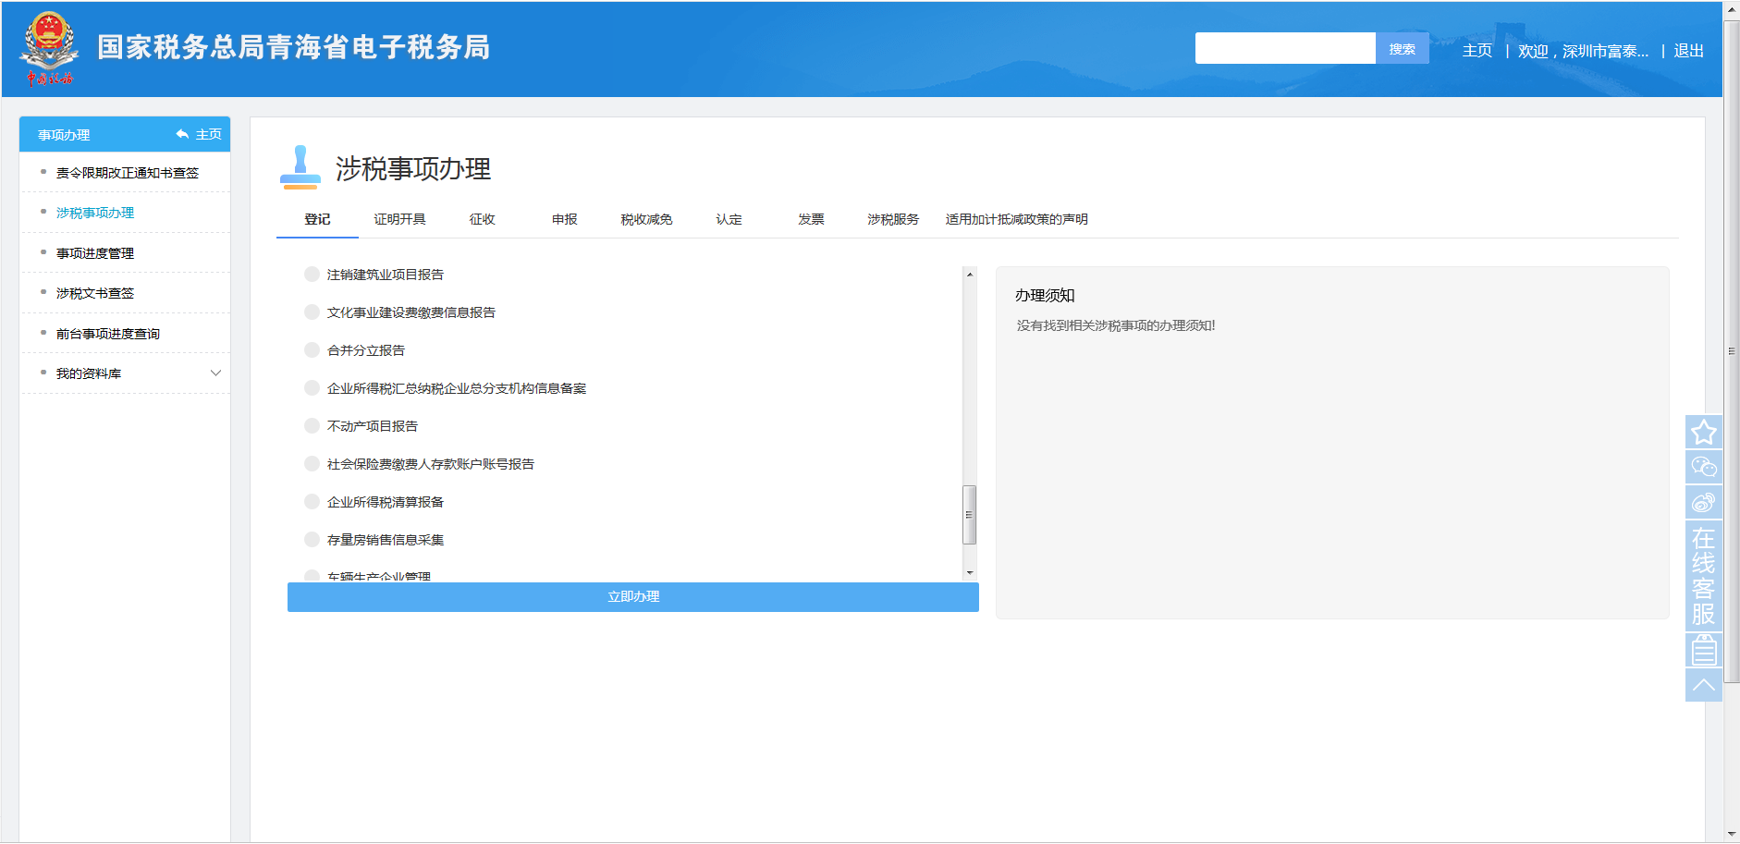Open 适用加计抵减政策的声明 tab
The height and width of the screenshot is (844, 1740).
1016,219
